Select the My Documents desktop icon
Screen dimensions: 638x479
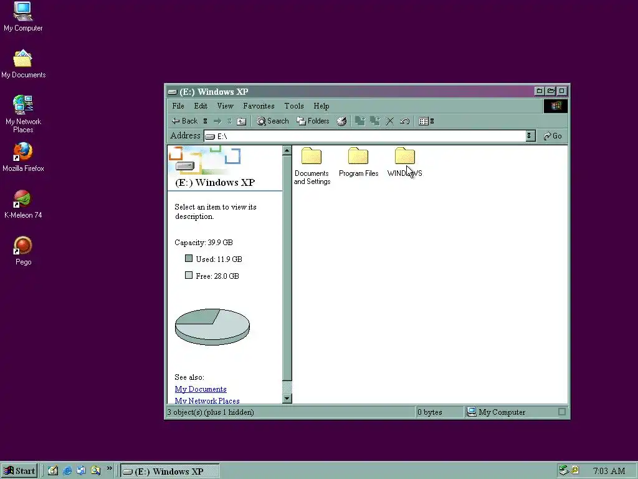23,64
